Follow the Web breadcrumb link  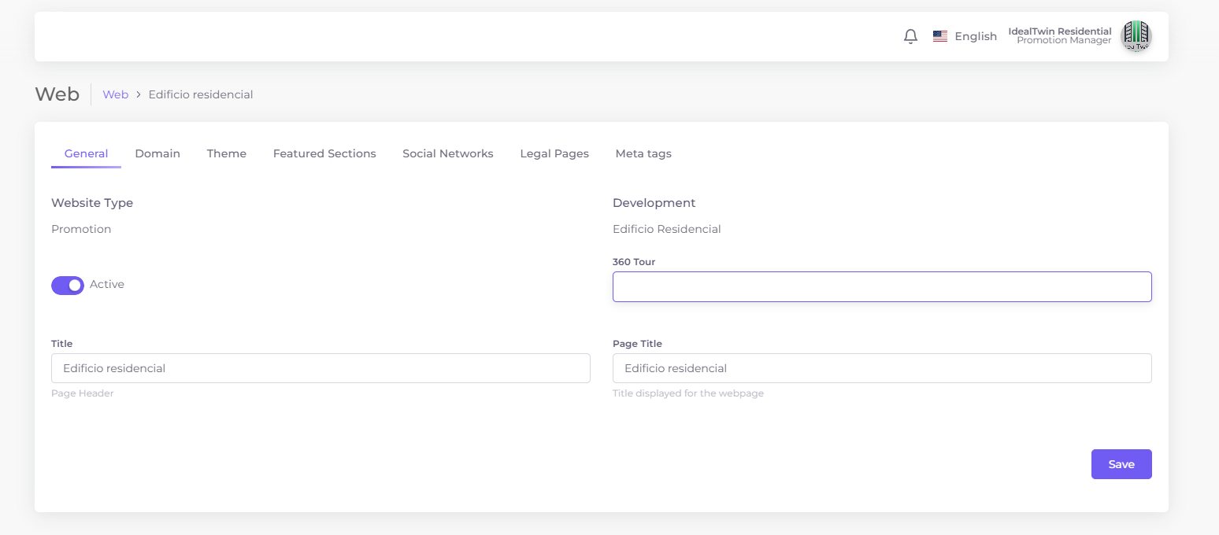(x=115, y=94)
